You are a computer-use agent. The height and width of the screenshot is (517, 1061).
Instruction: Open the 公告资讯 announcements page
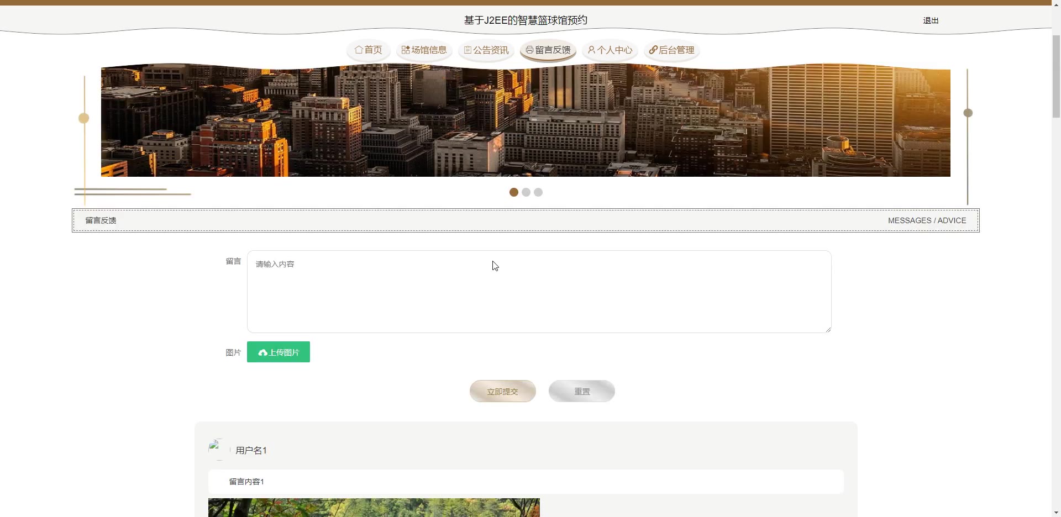point(486,50)
